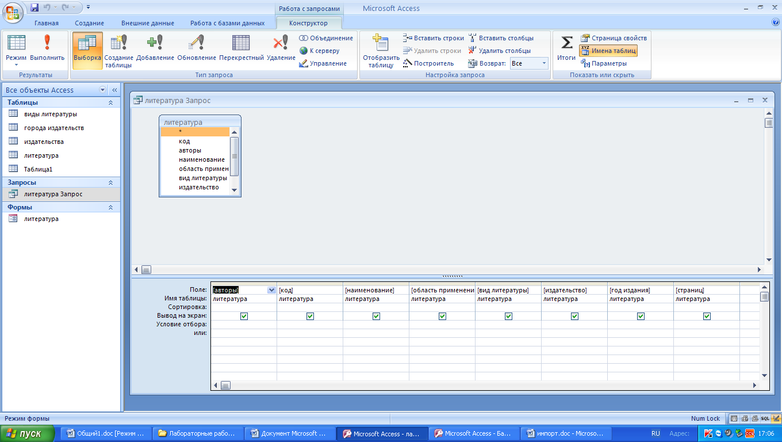Collapse the Запросы group
The image size is (782, 442).
(x=111, y=182)
